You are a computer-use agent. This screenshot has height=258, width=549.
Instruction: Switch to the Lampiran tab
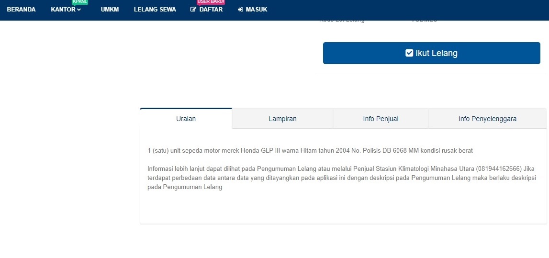click(282, 119)
